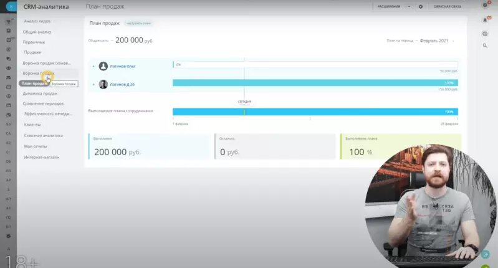Click the CRM-аналитика heading

46,6
